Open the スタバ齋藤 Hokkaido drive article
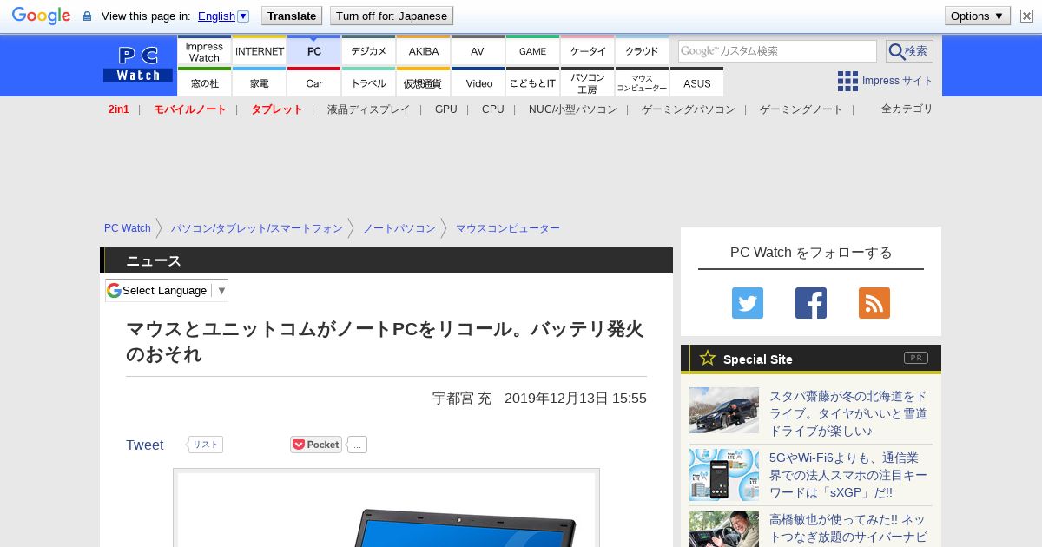The width and height of the screenshot is (1042, 547). (x=848, y=413)
